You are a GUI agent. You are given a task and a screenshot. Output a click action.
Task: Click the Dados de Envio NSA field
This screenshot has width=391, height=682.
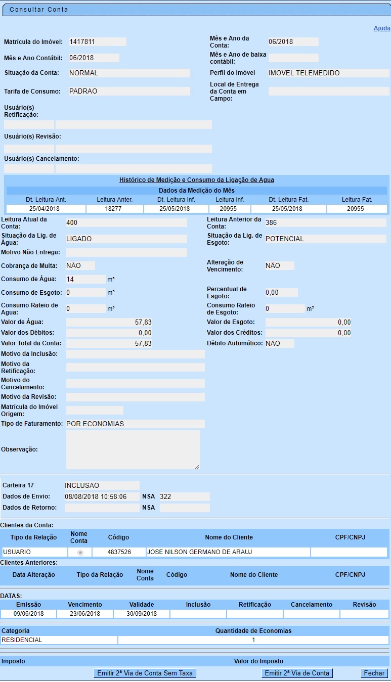pyautogui.click(x=184, y=496)
